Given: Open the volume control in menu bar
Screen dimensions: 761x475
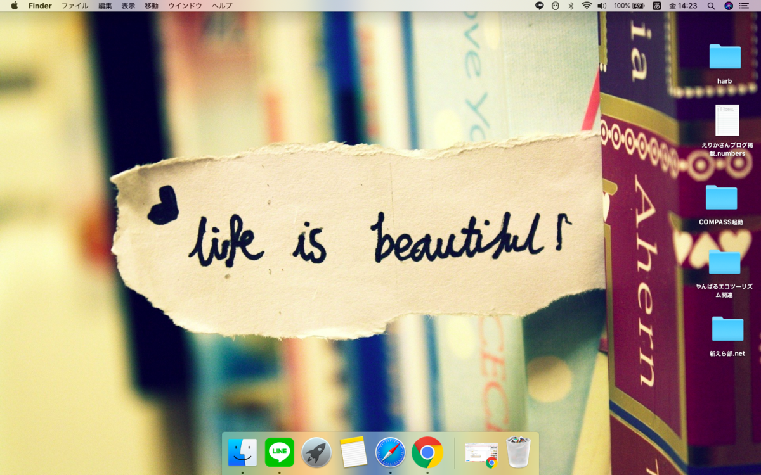Looking at the screenshot, I should click(x=602, y=6).
